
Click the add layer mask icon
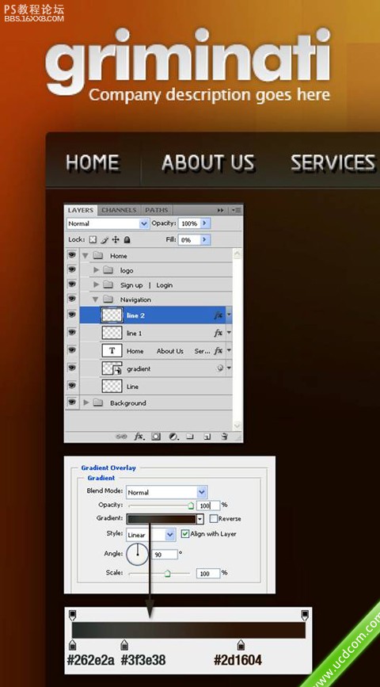click(x=156, y=437)
